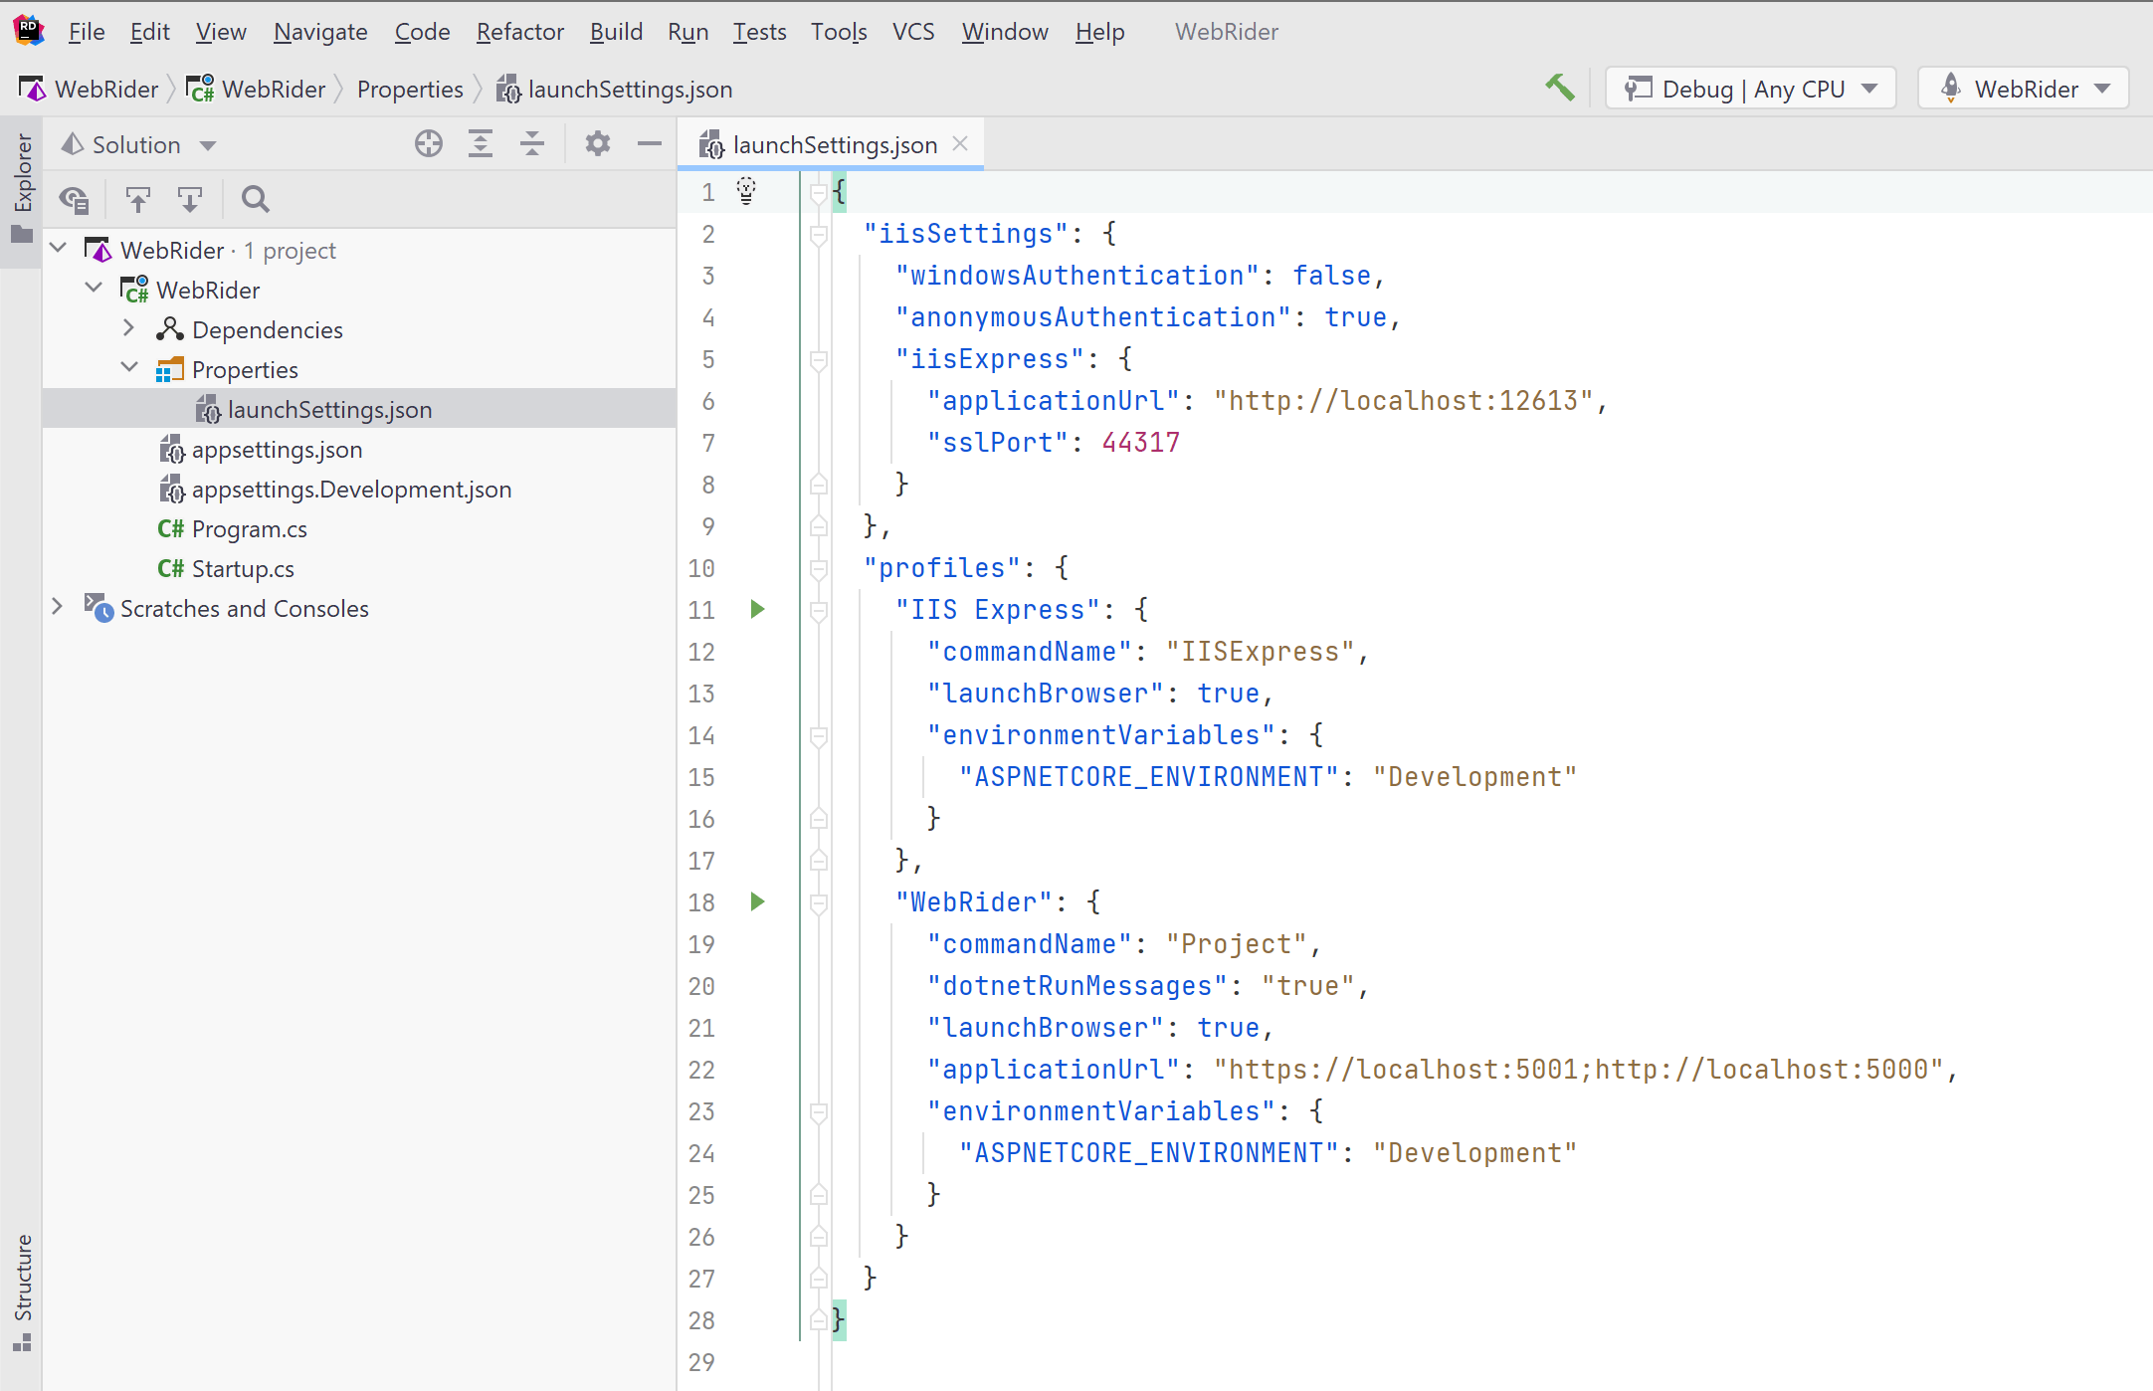Viewport: 2153px width, 1391px height.
Task: Click the Expand All icon in Solution panel
Action: (481, 143)
